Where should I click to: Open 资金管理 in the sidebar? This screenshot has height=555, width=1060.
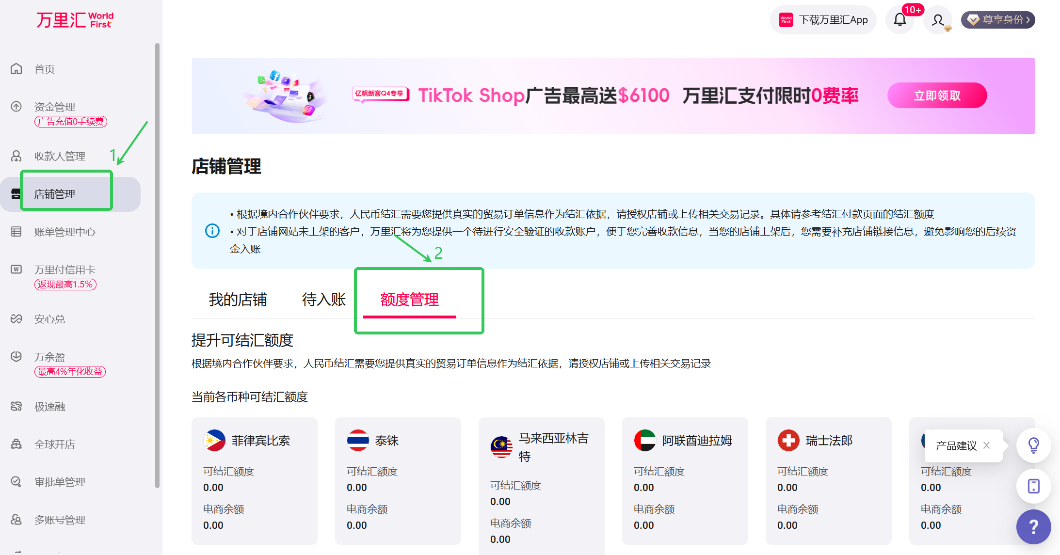(x=54, y=107)
